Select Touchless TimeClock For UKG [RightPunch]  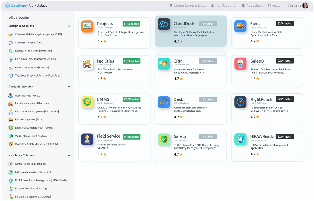(39, 76)
